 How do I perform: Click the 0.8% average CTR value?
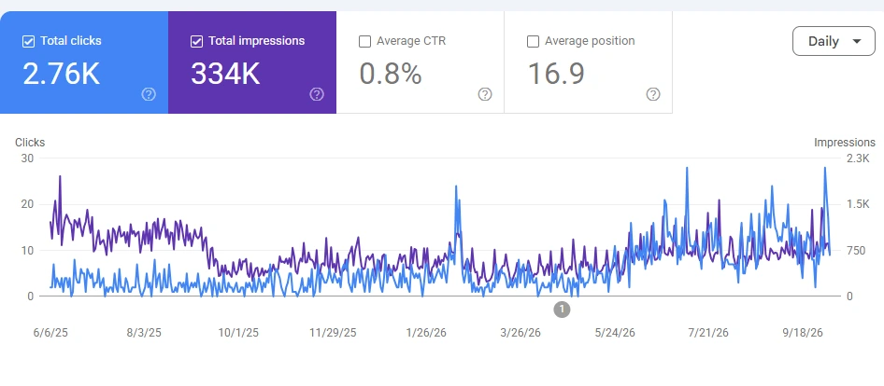[x=390, y=74]
